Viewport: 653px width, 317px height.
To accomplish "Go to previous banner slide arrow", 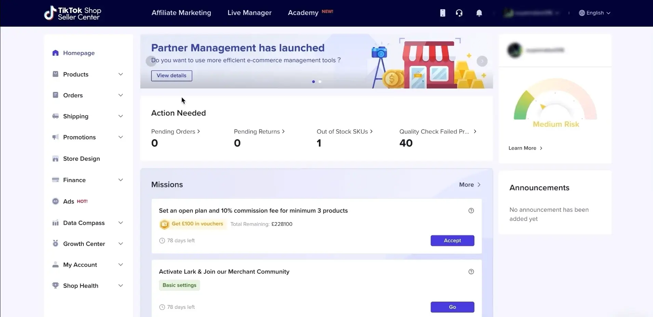I will point(151,61).
